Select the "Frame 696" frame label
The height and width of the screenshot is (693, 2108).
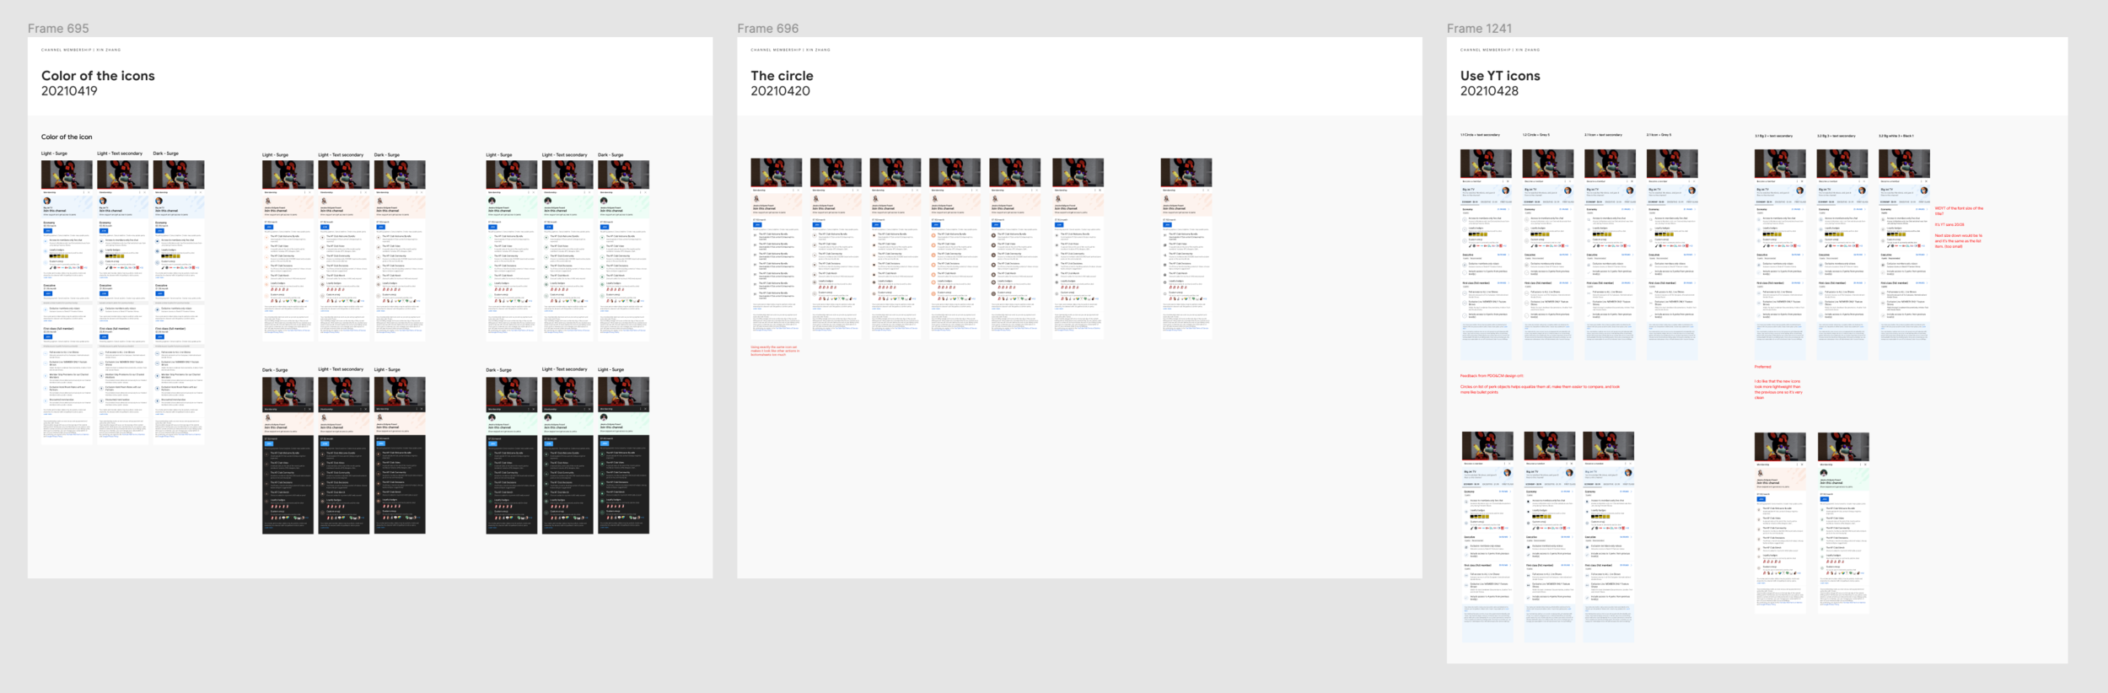click(x=767, y=29)
